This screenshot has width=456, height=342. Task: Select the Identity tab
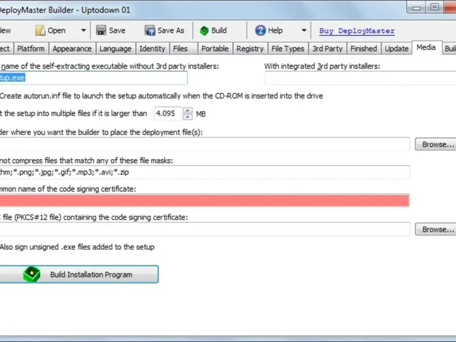(x=152, y=48)
